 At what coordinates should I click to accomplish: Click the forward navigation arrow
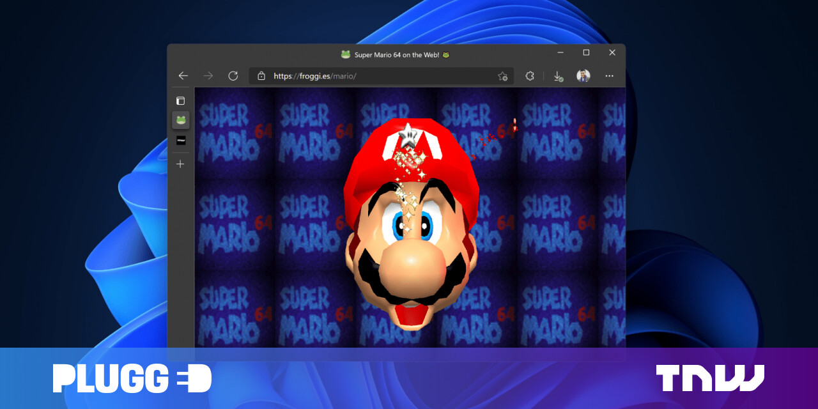click(208, 75)
